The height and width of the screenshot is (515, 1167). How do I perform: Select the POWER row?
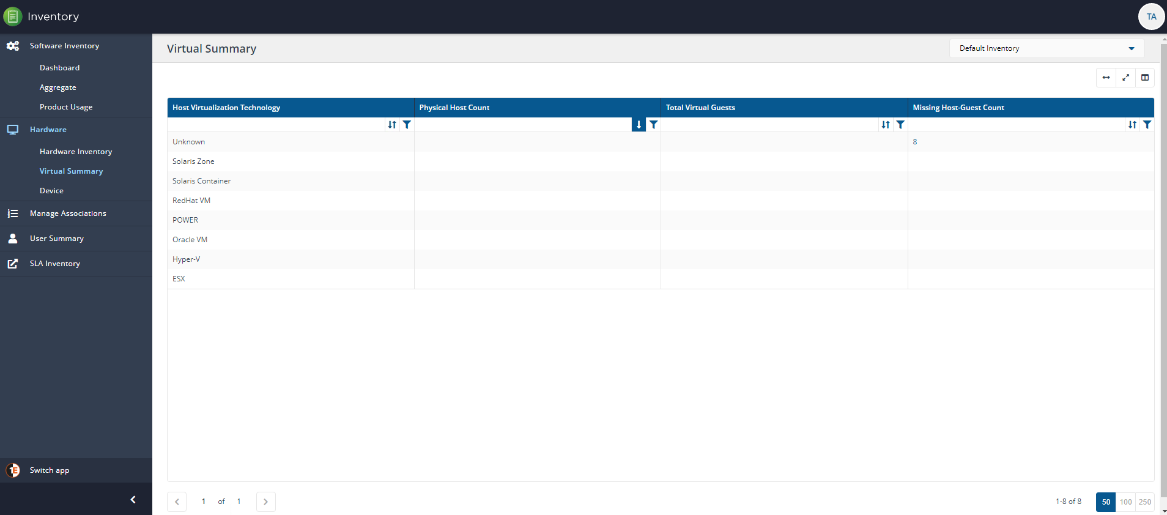[x=661, y=220]
